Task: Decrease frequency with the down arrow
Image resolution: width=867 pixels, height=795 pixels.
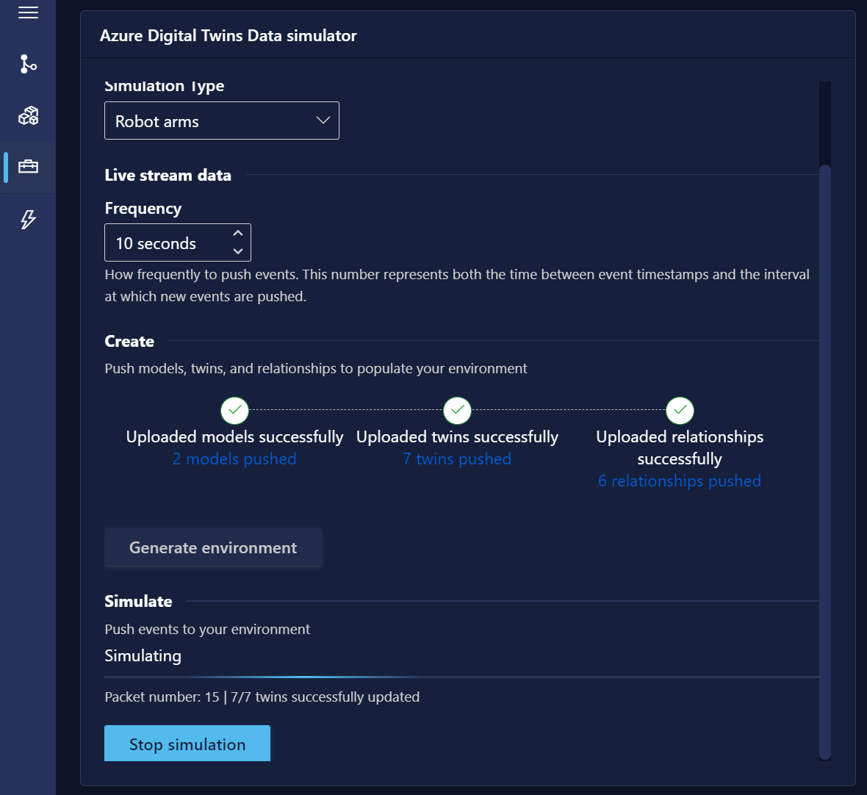Action: [x=238, y=251]
